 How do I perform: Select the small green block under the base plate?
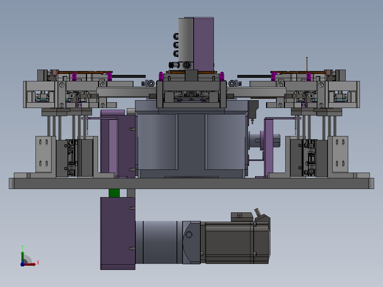(114, 193)
